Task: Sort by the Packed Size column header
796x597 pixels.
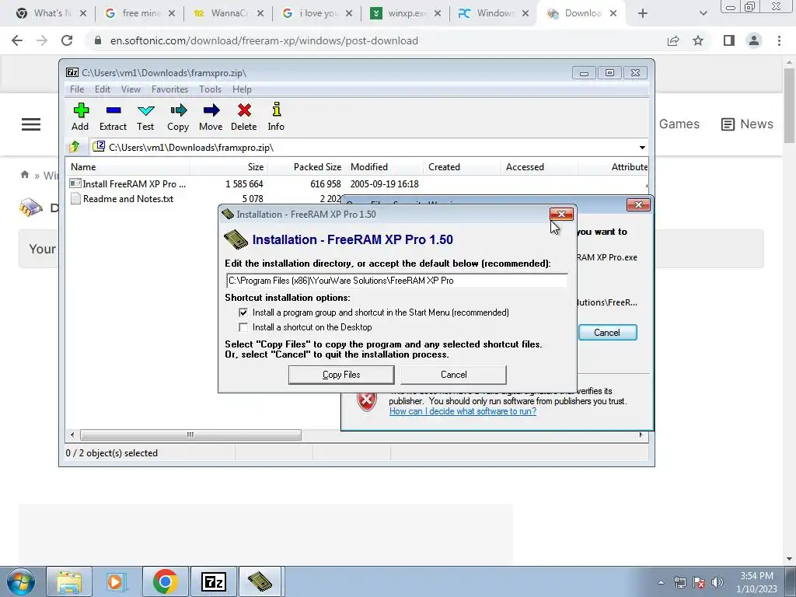Action: [x=306, y=167]
